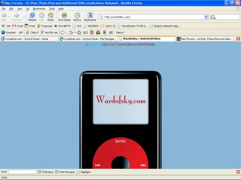Viewport: 241px width, 180px height.
Task: Open the NovelGuide: To Kill A... bookmark
Action: coord(133,26)
